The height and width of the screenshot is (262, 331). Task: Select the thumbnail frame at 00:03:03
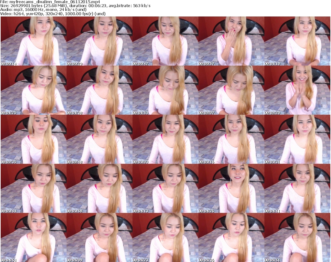[x=165, y=139]
